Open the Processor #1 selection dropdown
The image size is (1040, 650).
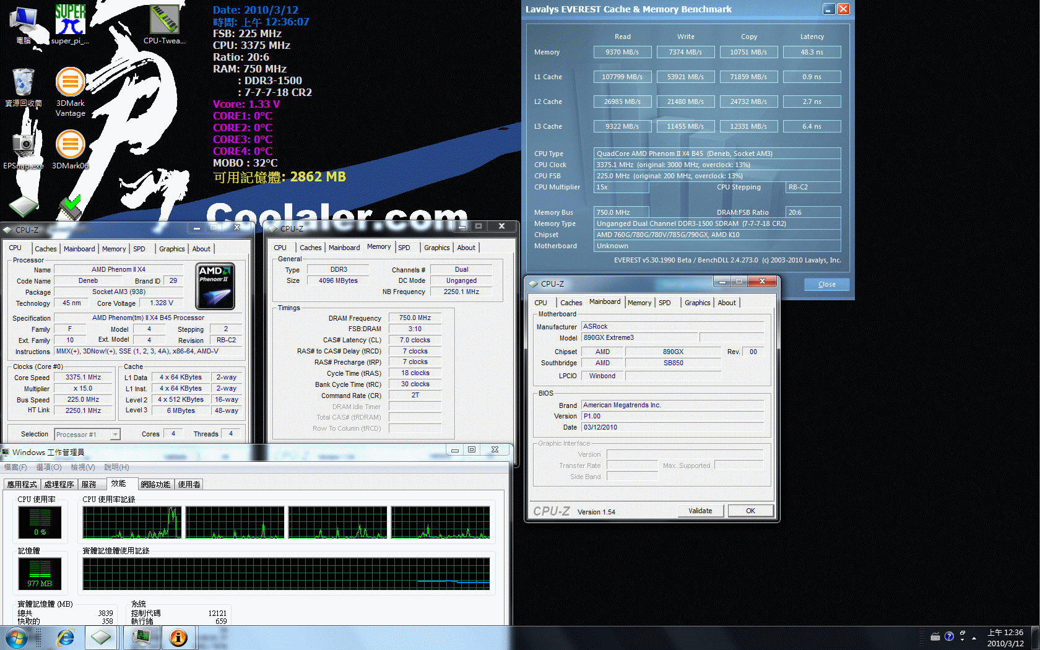coord(87,435)
